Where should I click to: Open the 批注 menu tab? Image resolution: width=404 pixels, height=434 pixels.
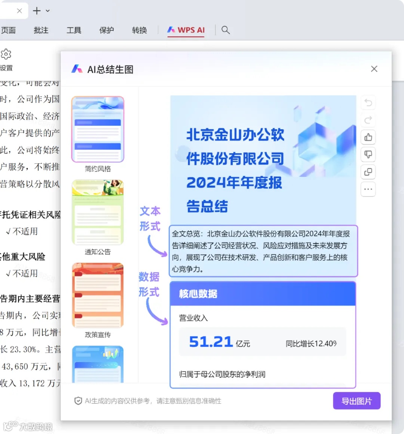(41, 30)
